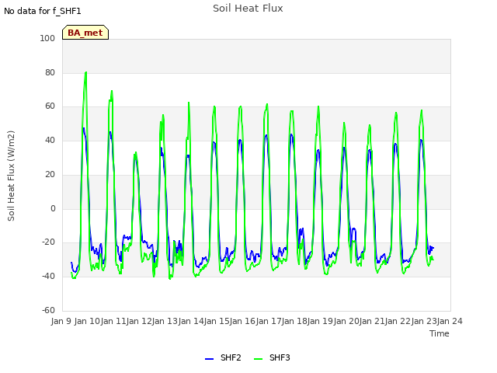Click the Jan 10 x-axis tick label
This screenshot has height=373, width=497.
click(87, 321)
